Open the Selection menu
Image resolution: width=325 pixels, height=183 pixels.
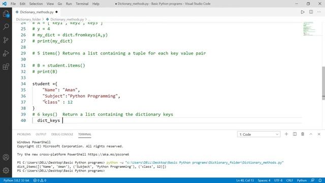[36, 4]
